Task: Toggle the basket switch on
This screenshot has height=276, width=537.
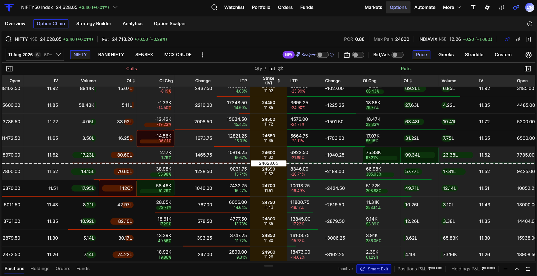Action: pyautogui.click(x=358, y=55)
